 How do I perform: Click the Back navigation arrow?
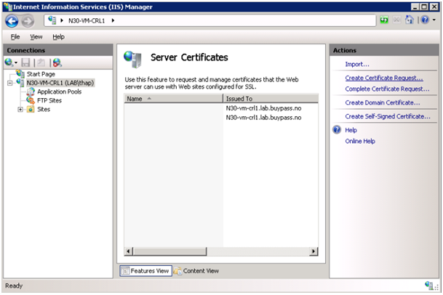coord(12,21)
